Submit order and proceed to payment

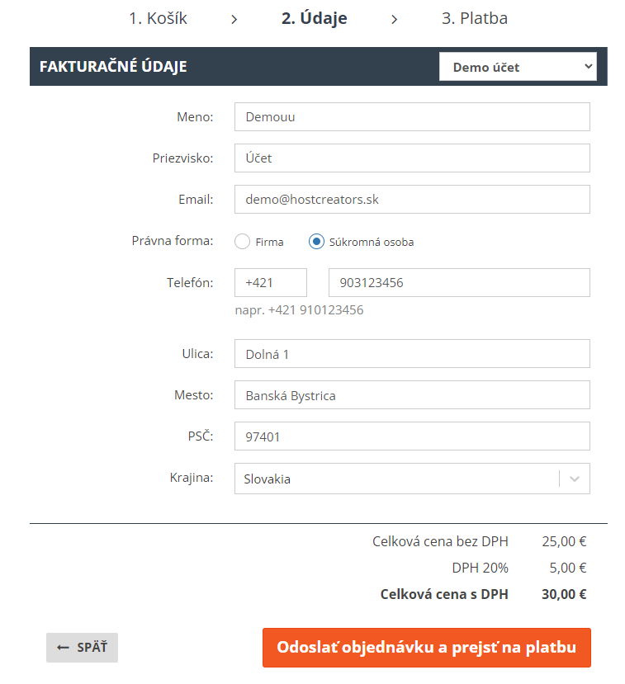point(426,648)
